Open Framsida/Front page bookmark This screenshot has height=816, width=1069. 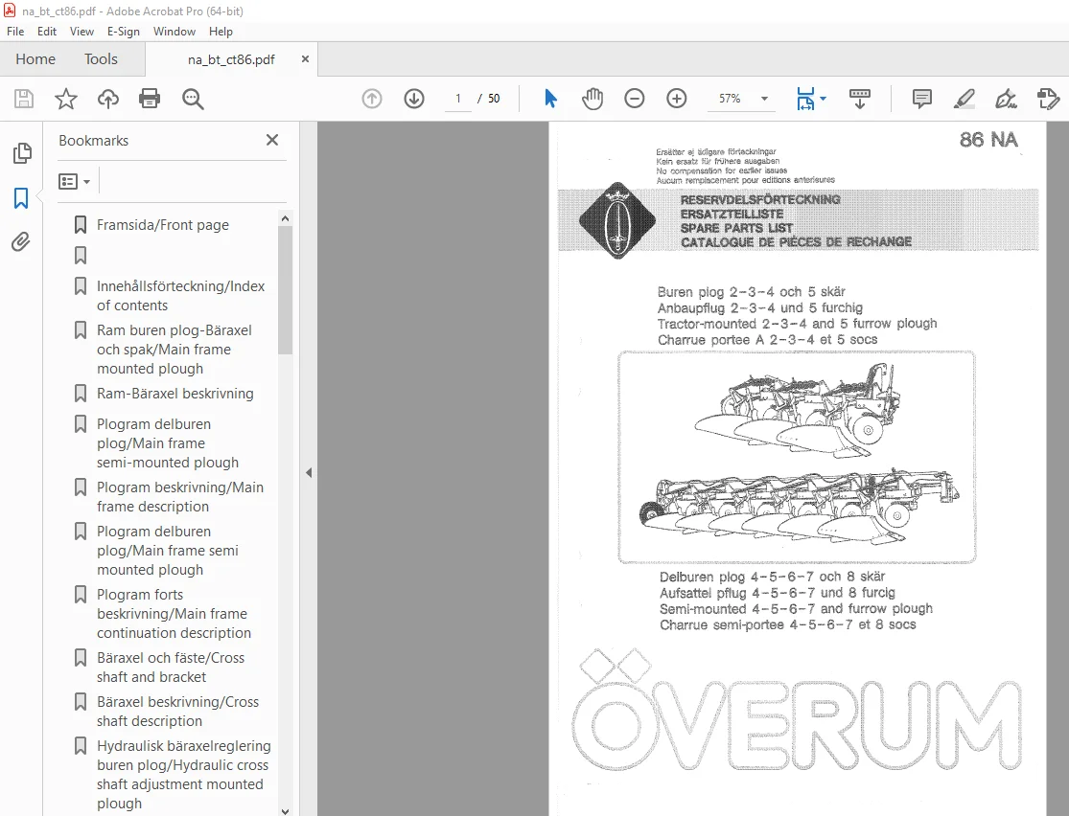pos(162,225)
